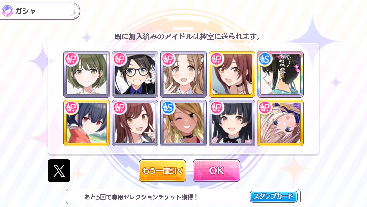Open the wavy light-brown hair idol card
The height and width of the screenshot is (207, 367).
click(183, 74)
